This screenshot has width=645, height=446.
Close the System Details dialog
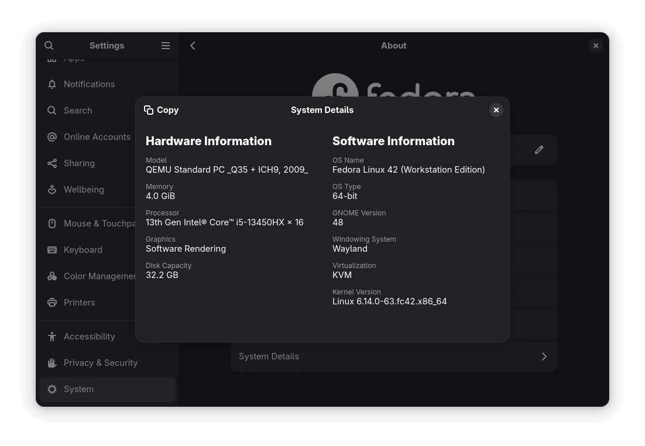pyautogui.click(x=496, y=109)
